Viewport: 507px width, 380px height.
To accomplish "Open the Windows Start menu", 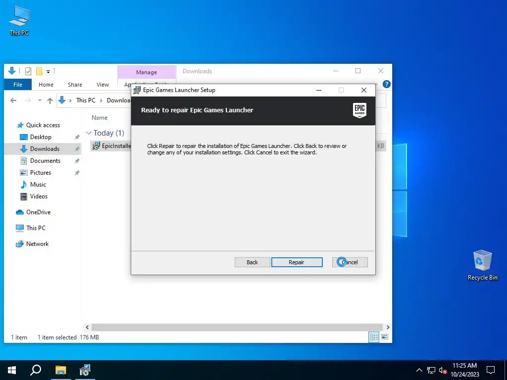I will point(12,370).
